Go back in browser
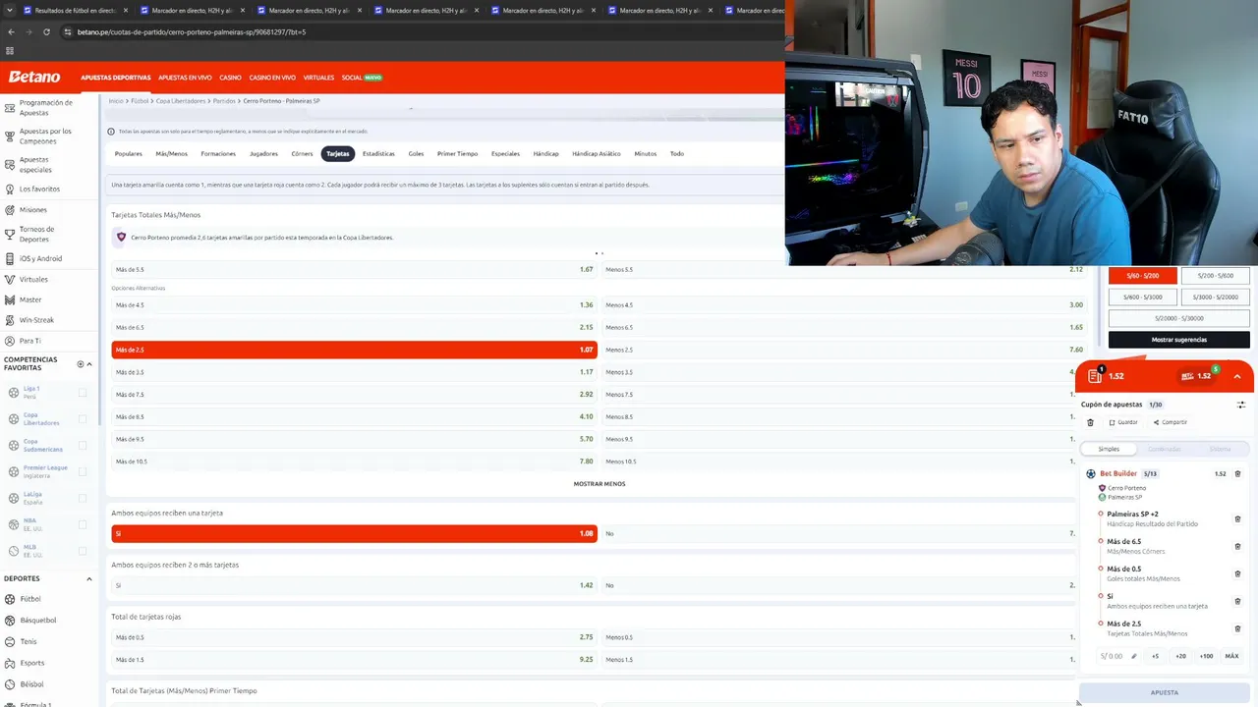1258x707 pixels. [x=11, y=31]
